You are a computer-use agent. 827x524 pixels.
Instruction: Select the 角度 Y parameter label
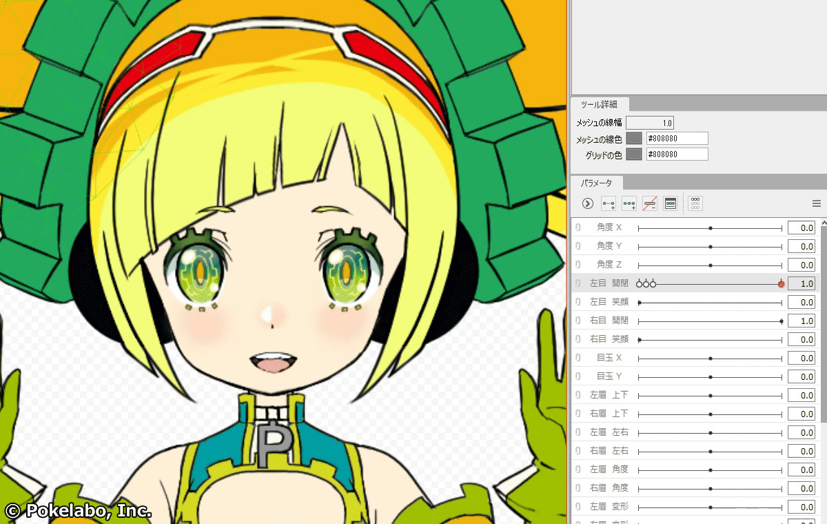coord(609,246)
